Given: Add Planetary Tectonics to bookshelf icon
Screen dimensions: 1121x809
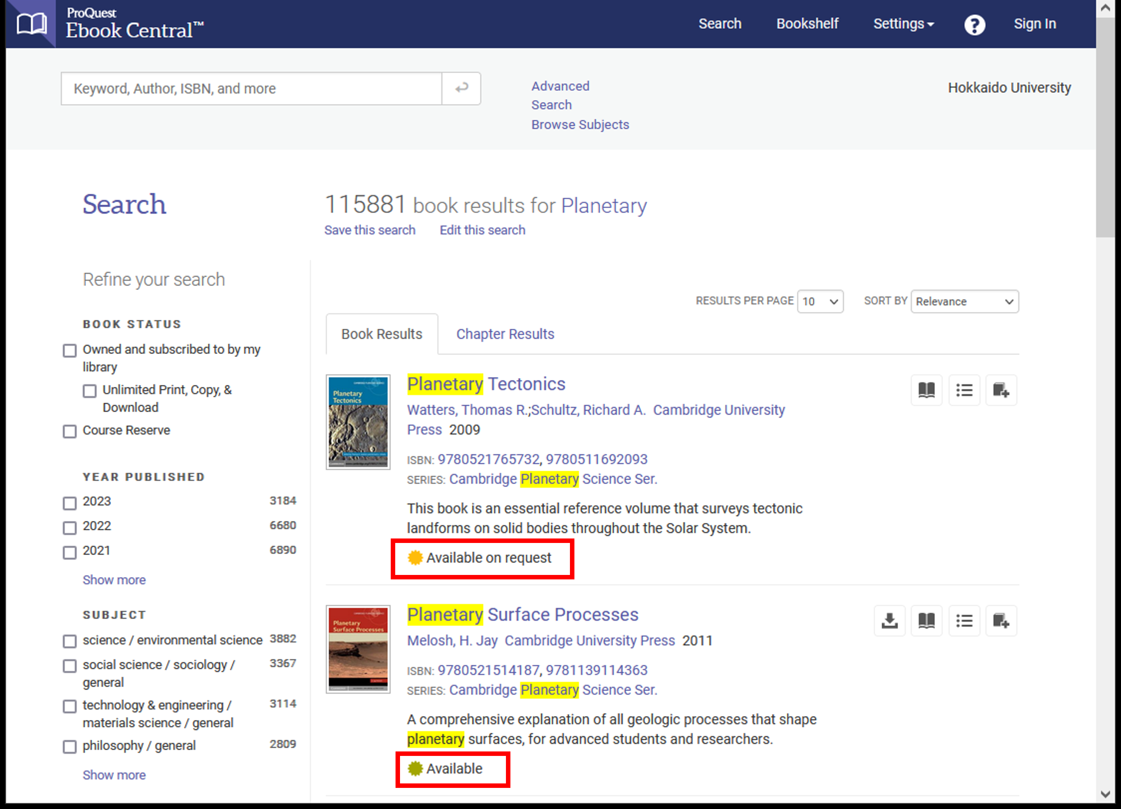Looking at the screenshot, I should point(1001,390).
